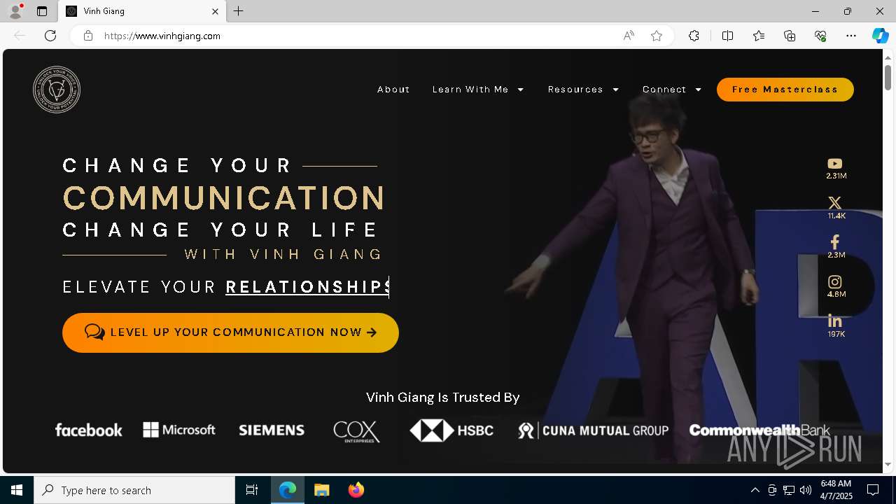
Task: Select the Vinh Giang browser tab
Action: point(142,11)
